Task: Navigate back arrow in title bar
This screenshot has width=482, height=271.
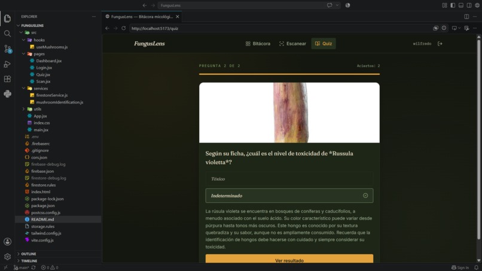Action: pos(145,5)
